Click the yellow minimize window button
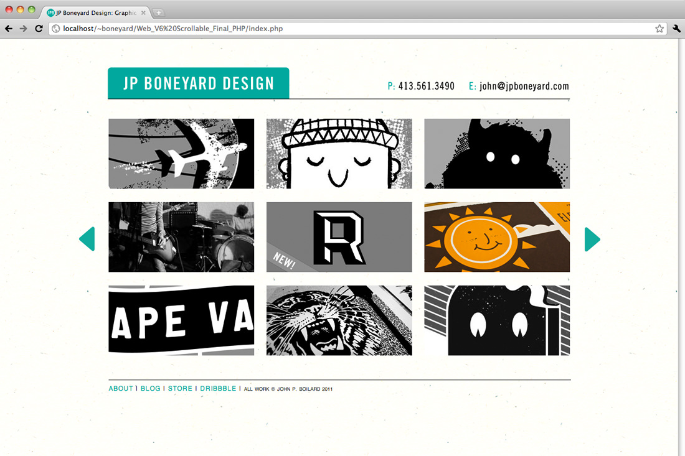The height and width of the screenshot is (456, 685). pos(20,9)
